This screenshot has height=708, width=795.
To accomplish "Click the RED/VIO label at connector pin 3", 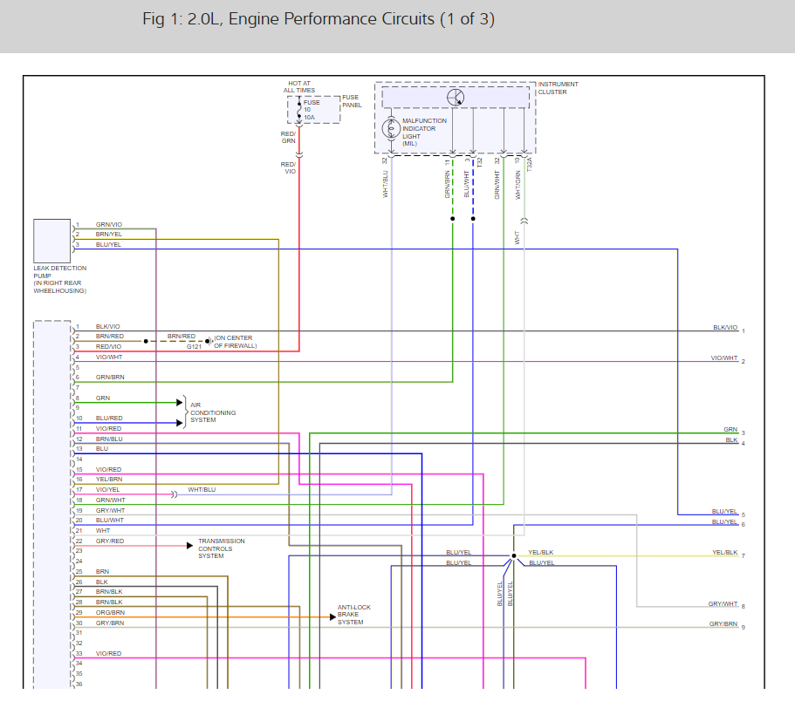I will coord(108,347).
